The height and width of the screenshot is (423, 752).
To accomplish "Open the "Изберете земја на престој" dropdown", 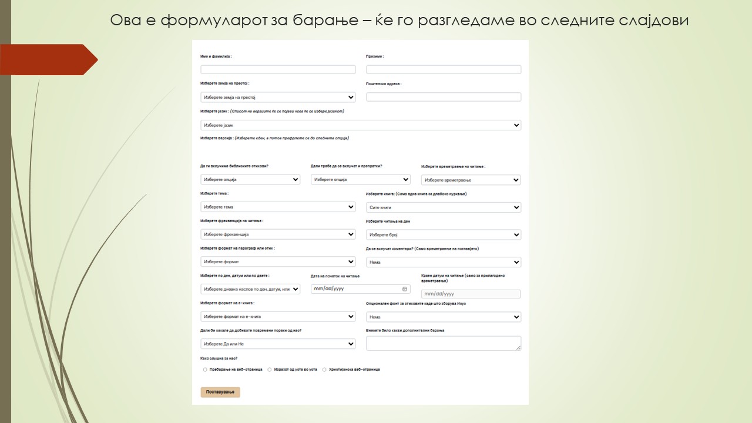I will [278, 96].
